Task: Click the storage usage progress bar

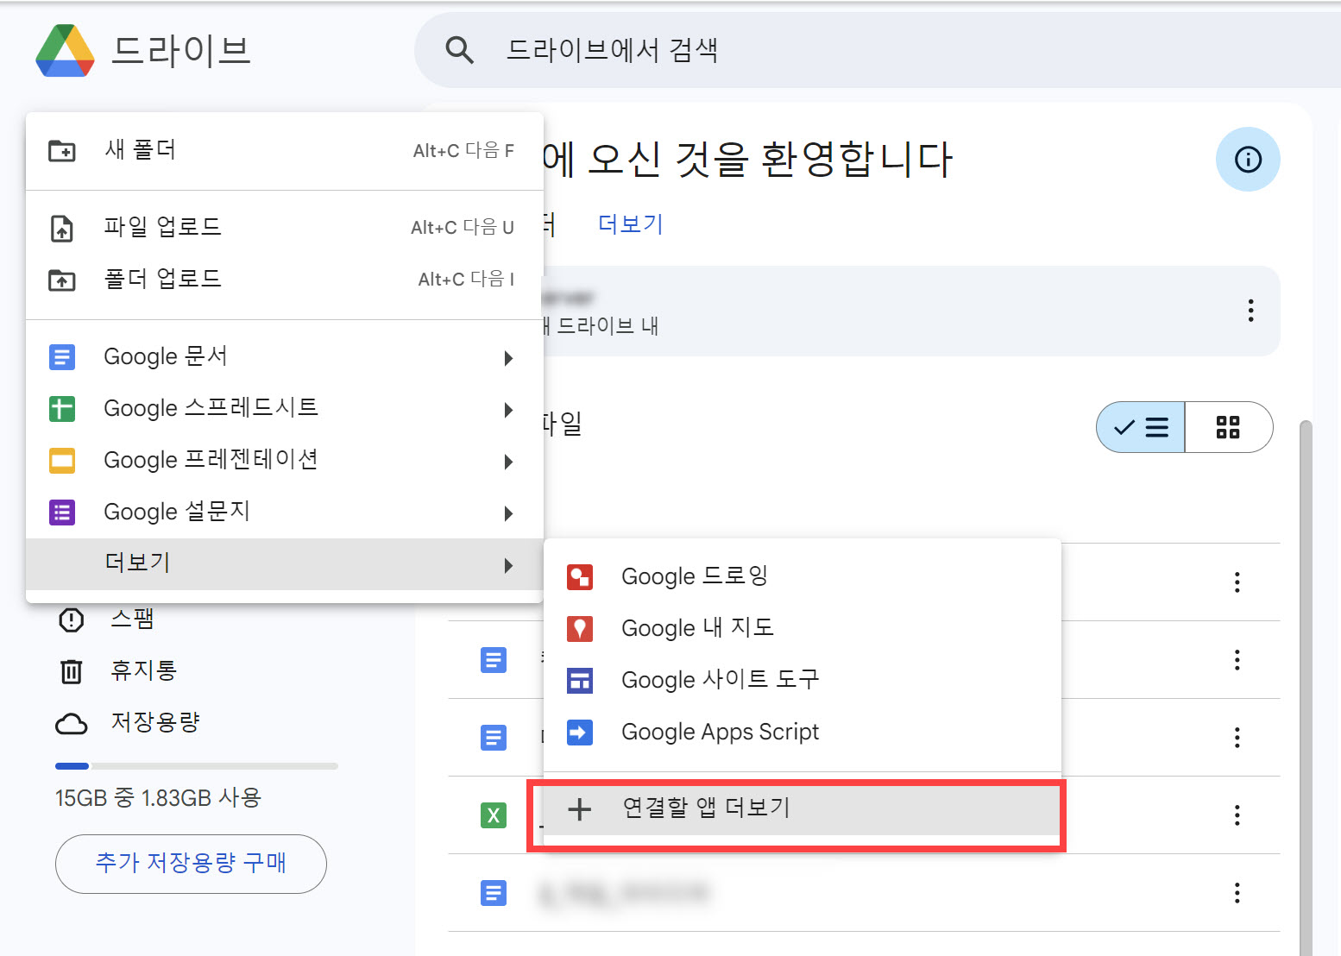Action: click(x=197, y=766)
